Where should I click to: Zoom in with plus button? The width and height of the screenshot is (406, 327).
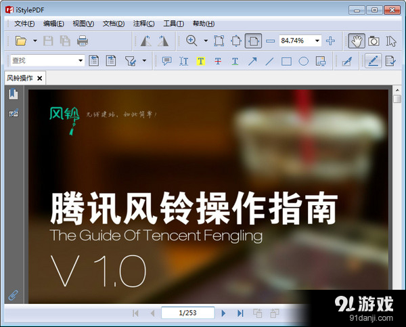coord(330,41)
